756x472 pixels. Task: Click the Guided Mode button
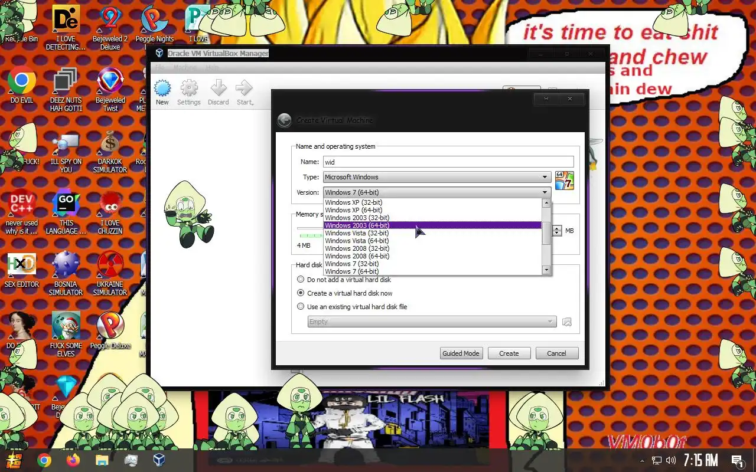click(461, 353)
